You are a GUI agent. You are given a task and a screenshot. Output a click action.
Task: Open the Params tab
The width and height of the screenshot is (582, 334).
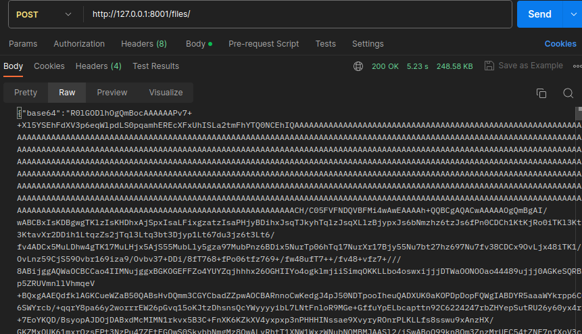[x=23, y=44]
